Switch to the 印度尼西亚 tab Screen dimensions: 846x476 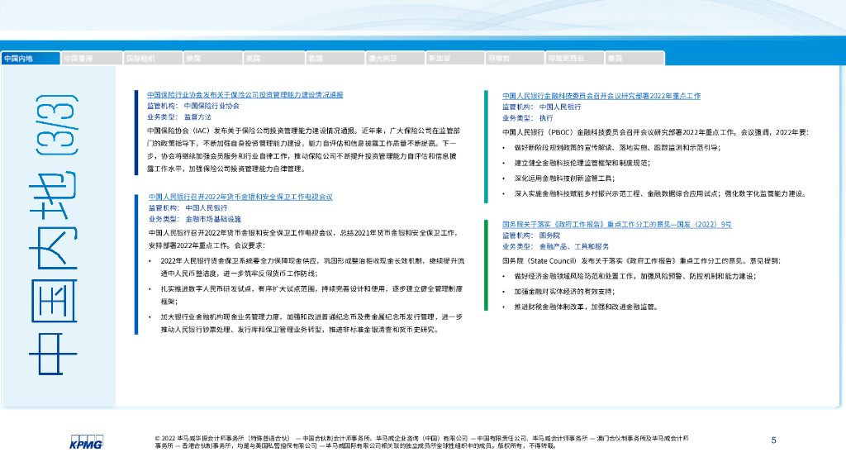(x=575, y=59)
